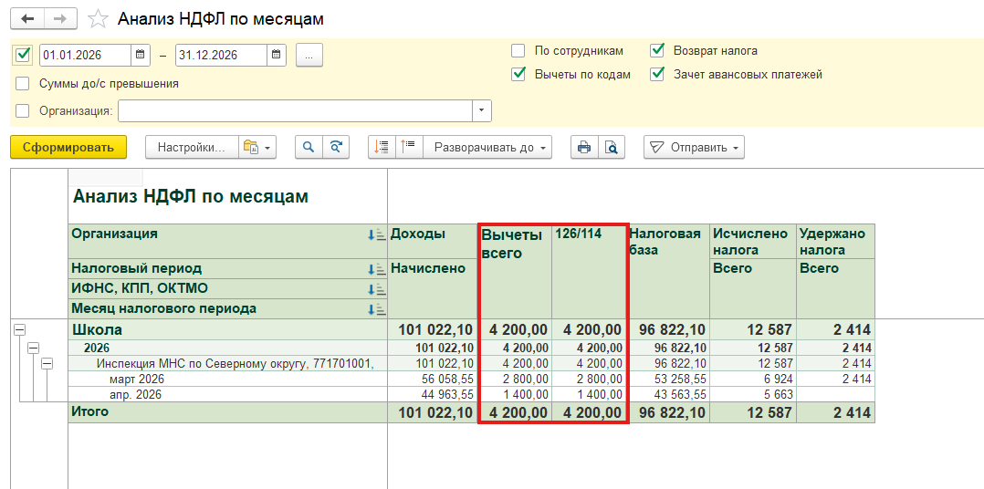Select the Школа row label
984x489 pixels.
98,329
